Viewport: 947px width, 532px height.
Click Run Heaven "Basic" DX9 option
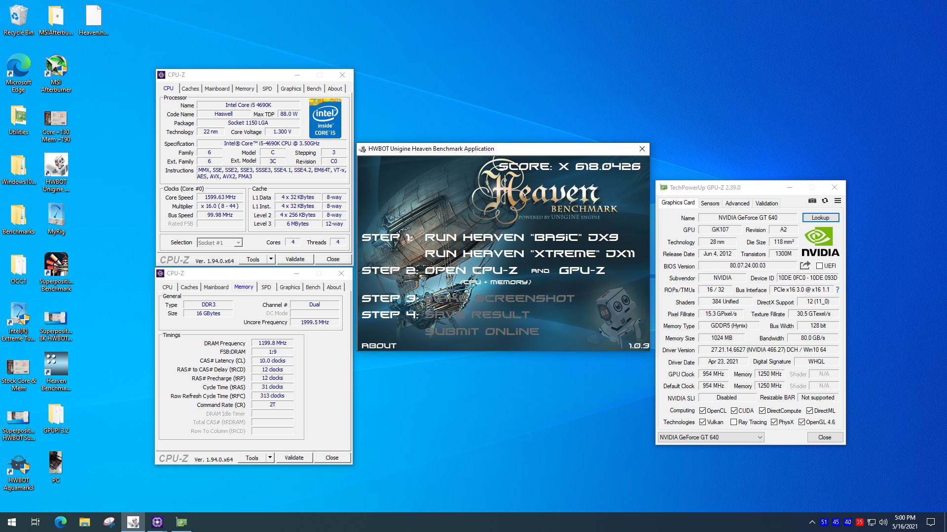click(x=521, y=237)
